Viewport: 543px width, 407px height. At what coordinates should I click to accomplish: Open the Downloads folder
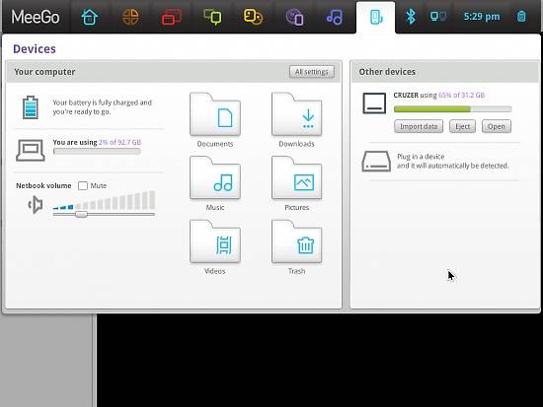coord(297,120)
